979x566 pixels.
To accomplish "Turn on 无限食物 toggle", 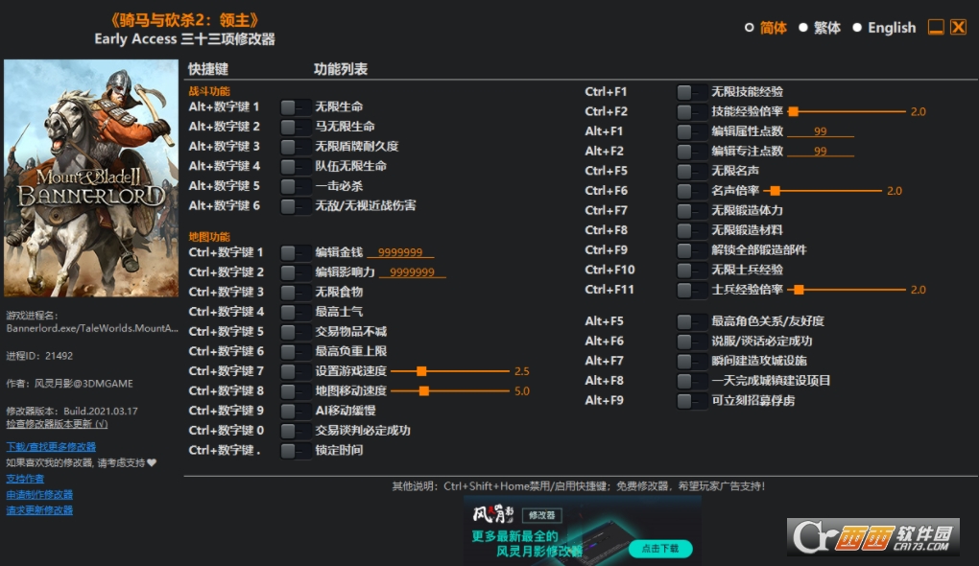I will click(x=296, y=292).
